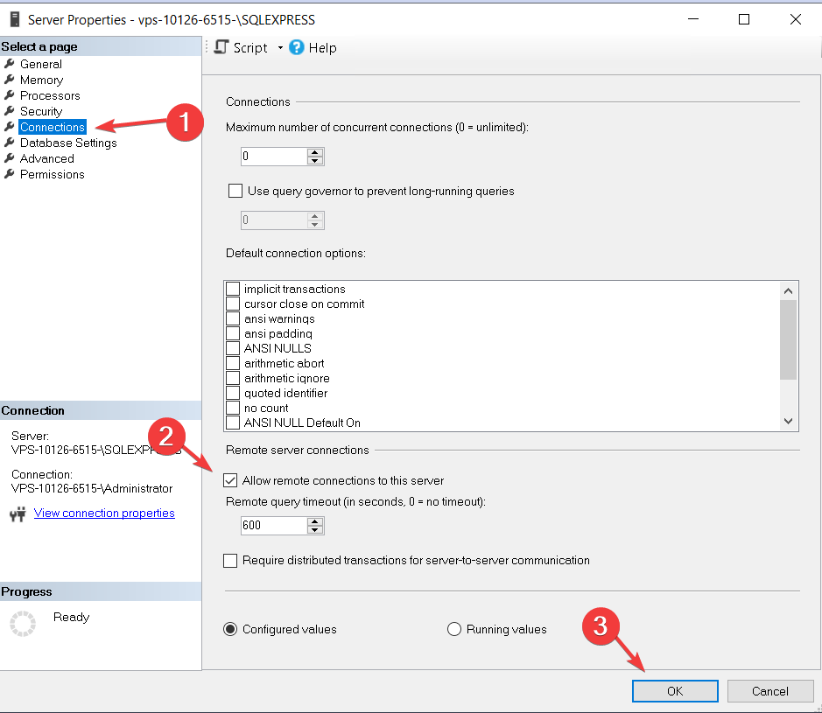The width and height of the screenshot is (822, 713).
Task: Click the wrench icon next to Memory
Action: (9, 80)
